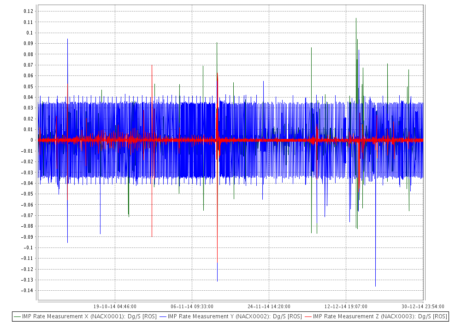
Task: Click the 0.02 y-axis label
Action: pos(29,119)
